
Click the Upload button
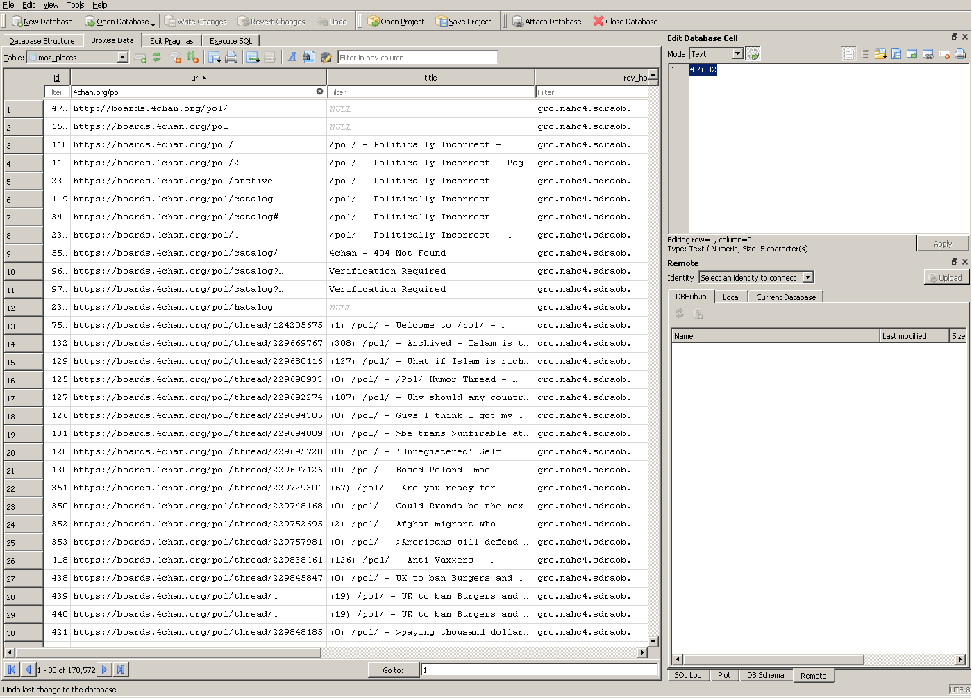(x=946, y=277)
